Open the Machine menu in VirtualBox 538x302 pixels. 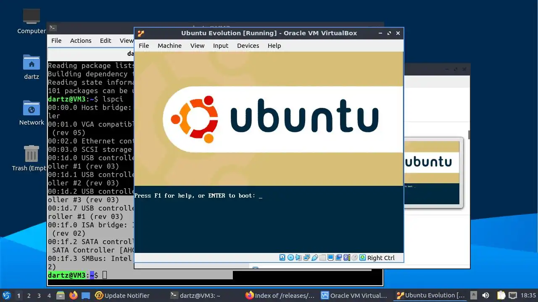pos(169,45)
